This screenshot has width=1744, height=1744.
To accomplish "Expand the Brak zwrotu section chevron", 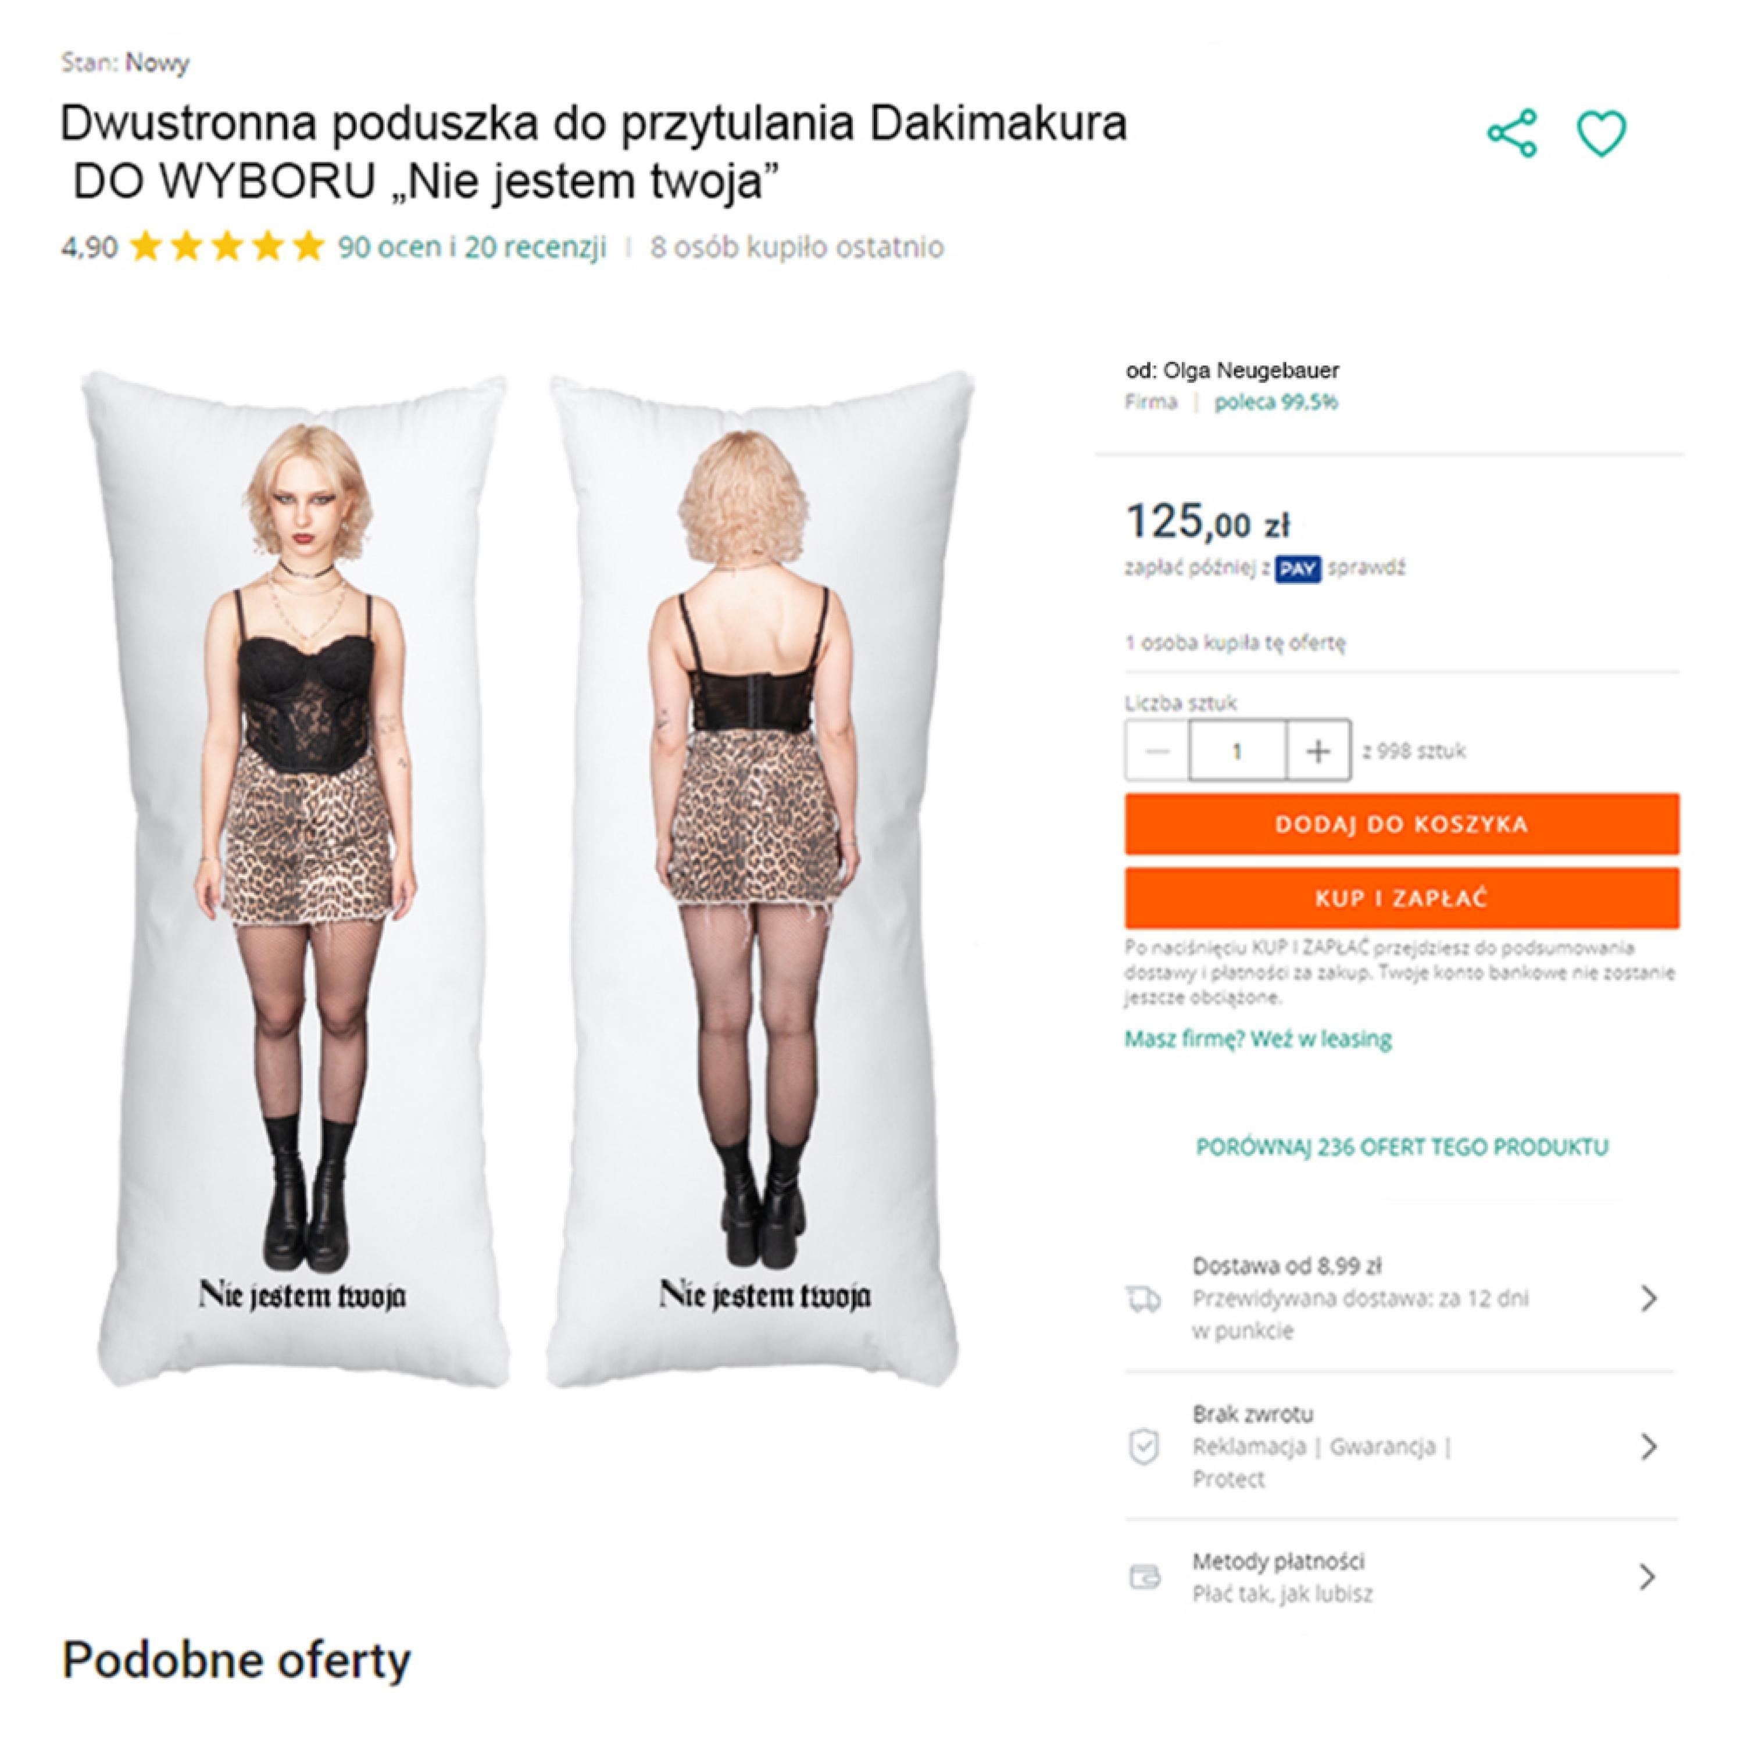I will (1648, 1446).
